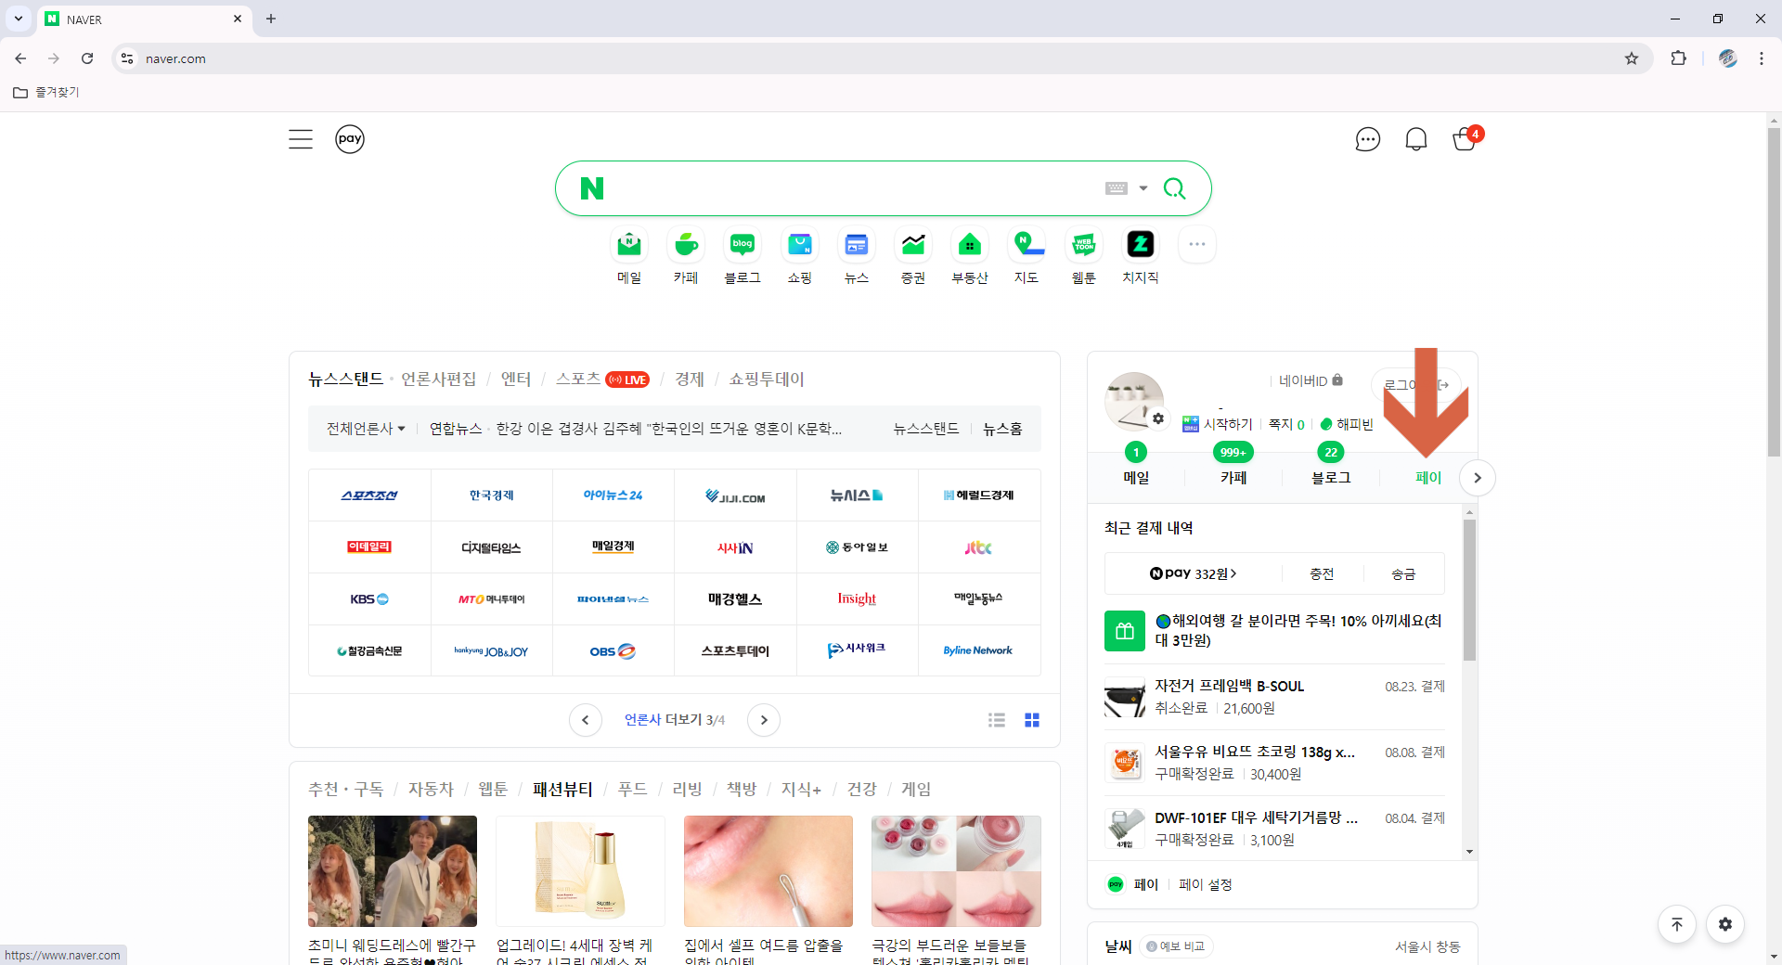
Task: Open the 카페 shortcut icon
Action: pos(686,245)
